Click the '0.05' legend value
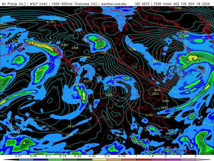 coord(33,156)
